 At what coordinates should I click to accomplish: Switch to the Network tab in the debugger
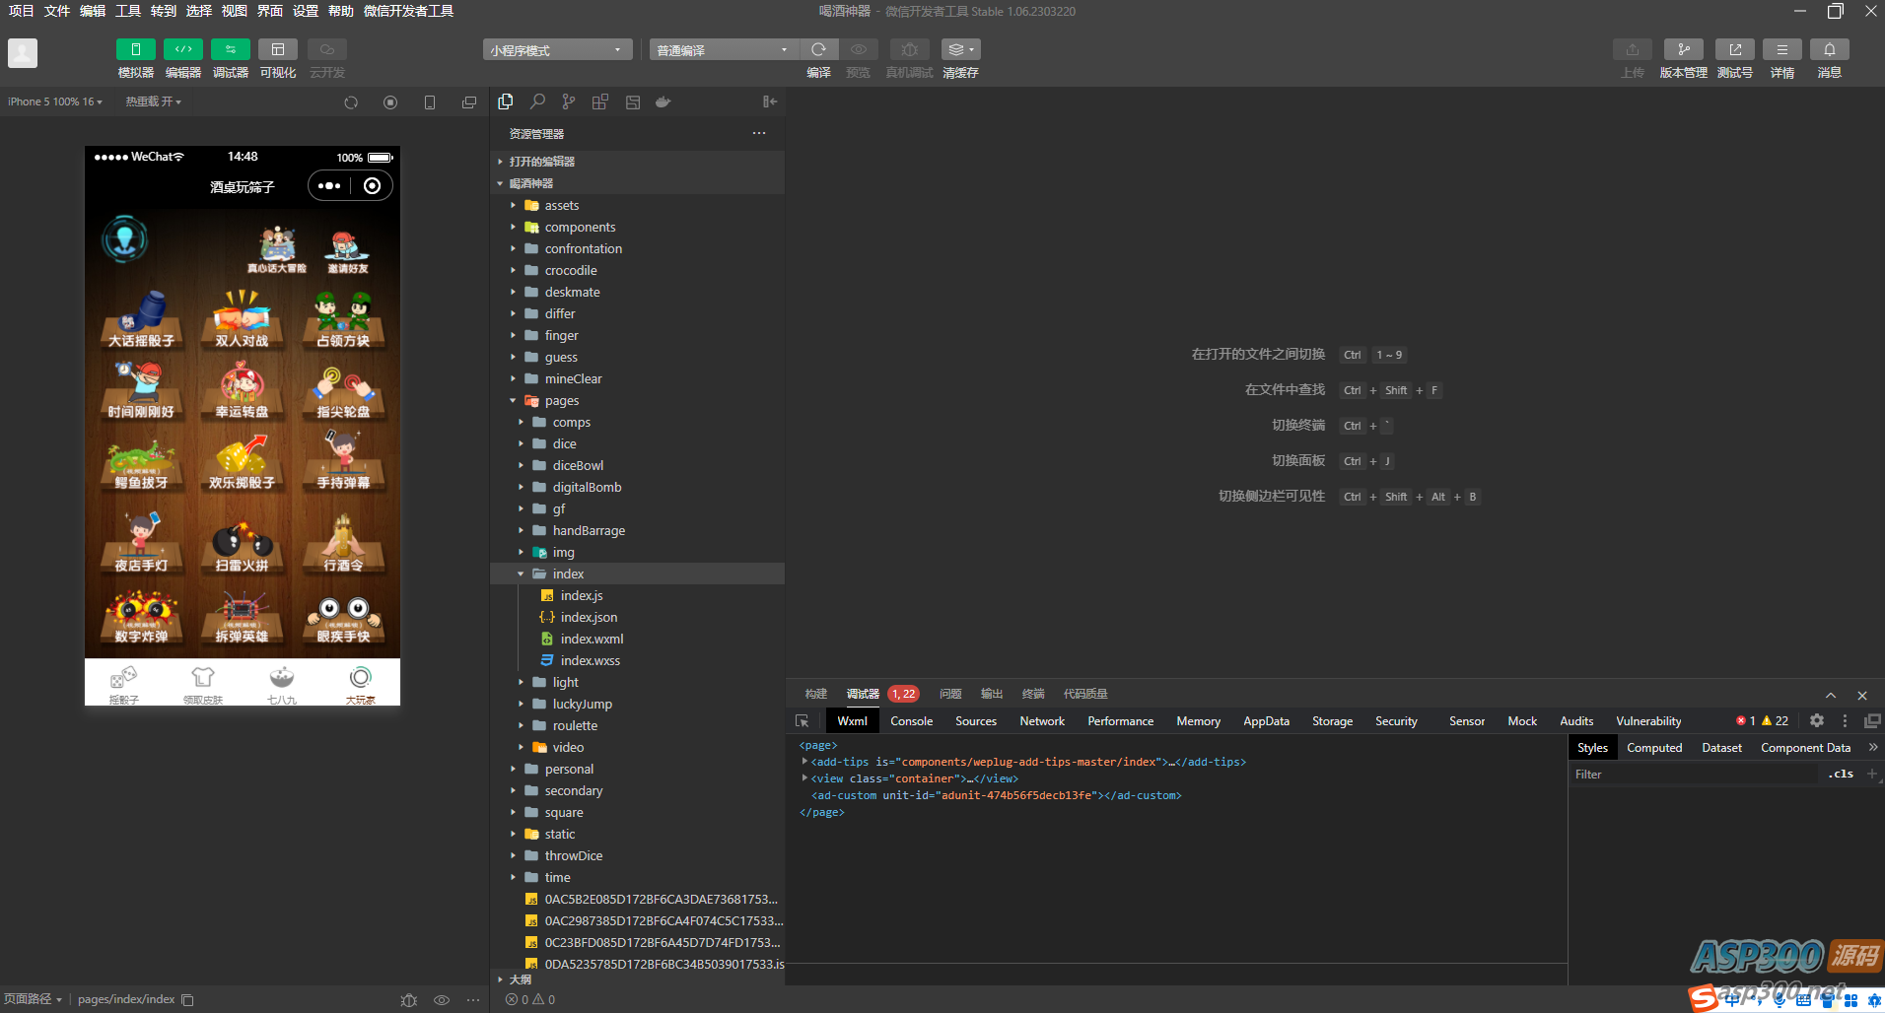pos(1042,721)
